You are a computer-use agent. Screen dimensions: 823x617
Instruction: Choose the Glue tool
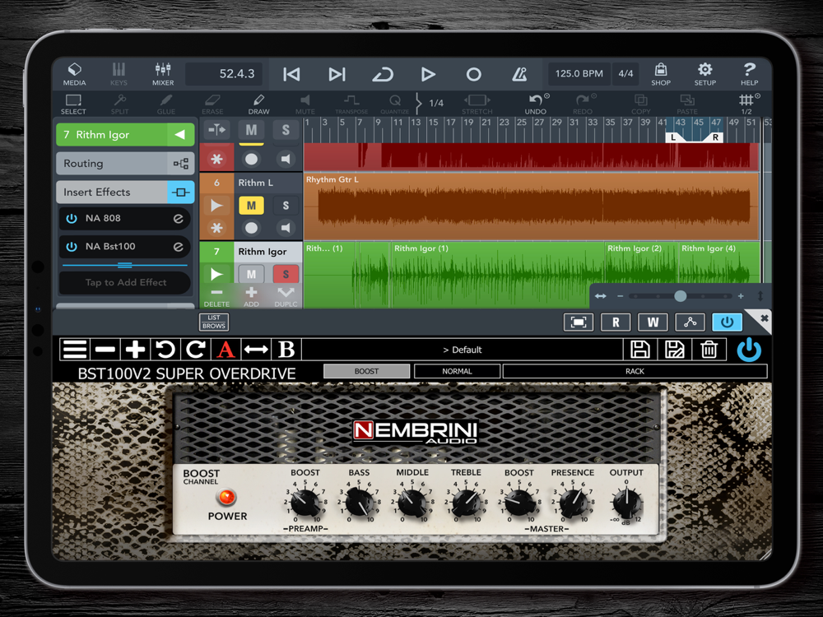[166, 104]
